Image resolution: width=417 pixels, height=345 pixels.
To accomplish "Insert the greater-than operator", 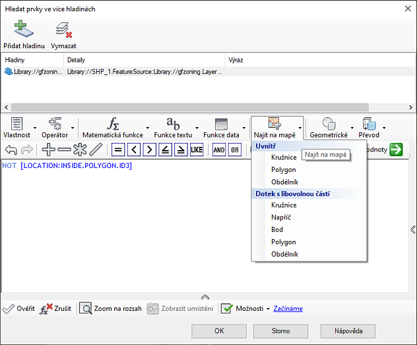I will pos(150,149).
